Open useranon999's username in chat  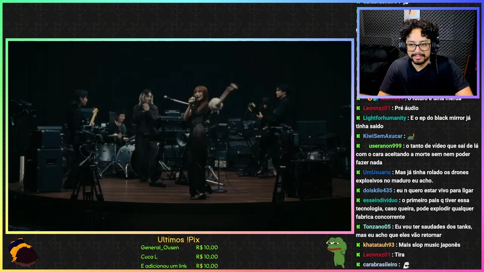(x=385, y=146)
